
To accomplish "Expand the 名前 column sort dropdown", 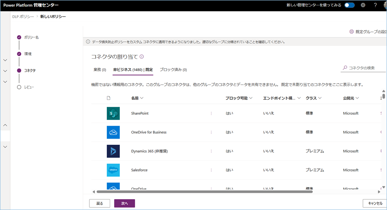I will point(142,98).
